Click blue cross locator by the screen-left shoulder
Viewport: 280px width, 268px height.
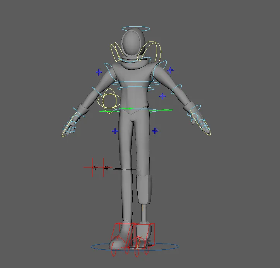tap(99, 73)
